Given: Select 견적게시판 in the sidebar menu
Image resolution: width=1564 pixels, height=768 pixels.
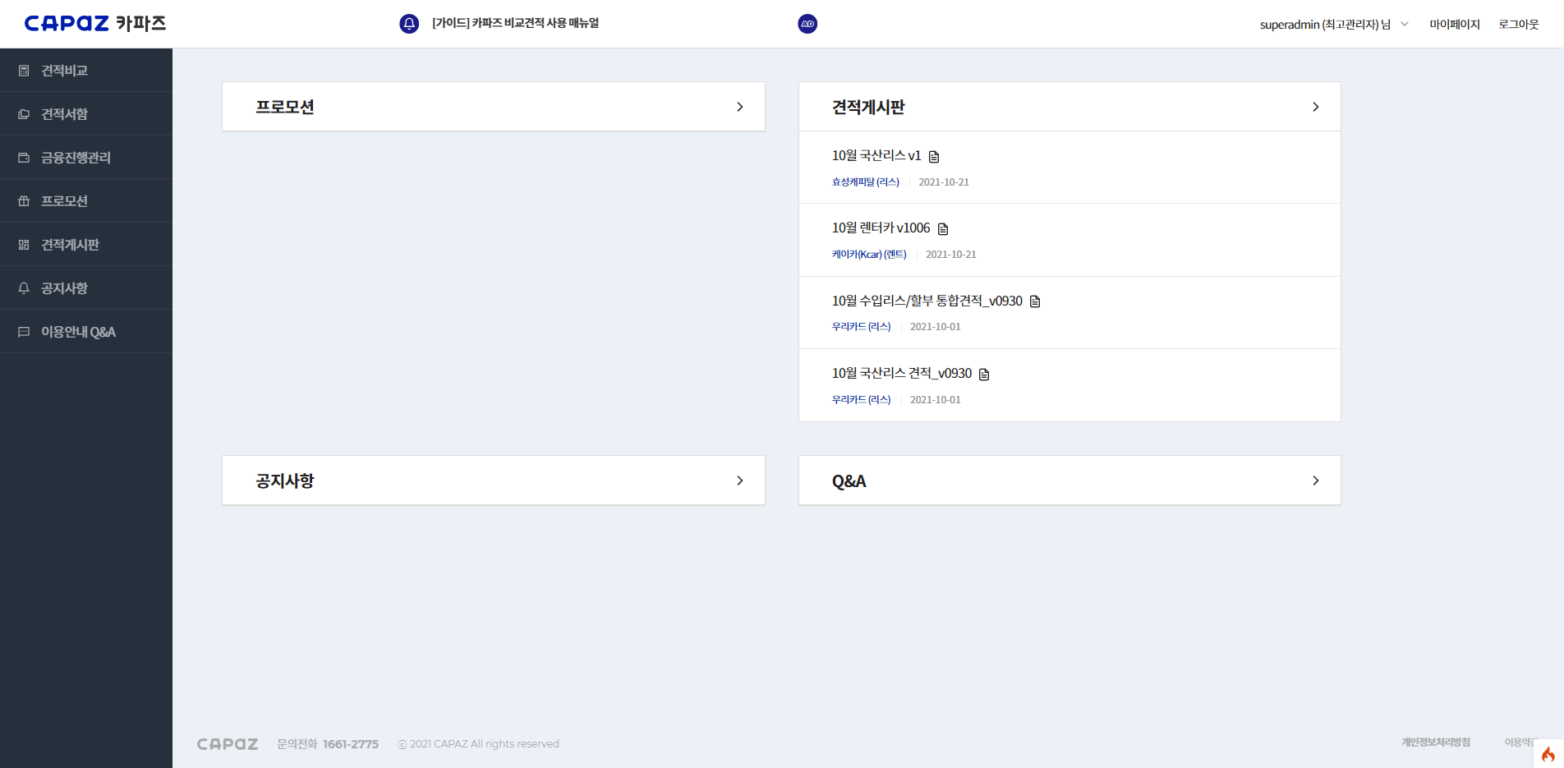Looking at the screenshot, I should pyautogui.click(x=86, y=245).
